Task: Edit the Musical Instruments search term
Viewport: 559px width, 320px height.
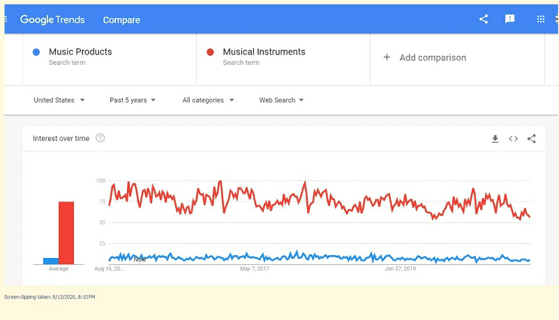Action: pos(264,52)
